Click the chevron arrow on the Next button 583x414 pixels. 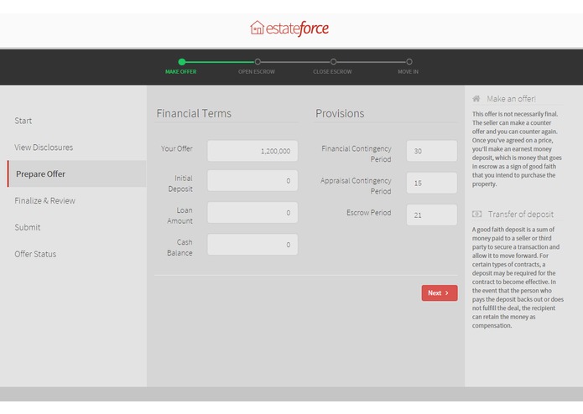pos(447,293)
